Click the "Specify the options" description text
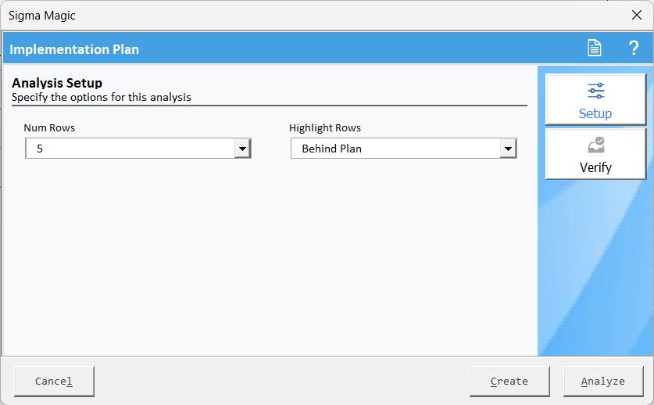 click(102, 98)
